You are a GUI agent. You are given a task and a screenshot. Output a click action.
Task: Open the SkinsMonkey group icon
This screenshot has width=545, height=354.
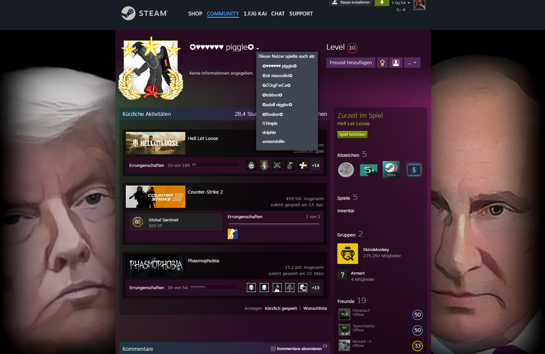pos(347,254)
